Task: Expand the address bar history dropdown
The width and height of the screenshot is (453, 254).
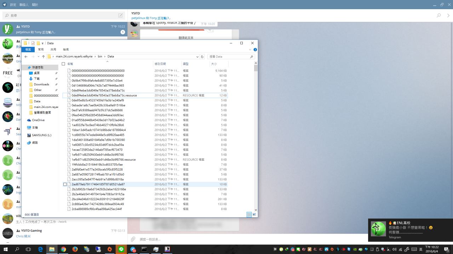Action: (197, 56)
